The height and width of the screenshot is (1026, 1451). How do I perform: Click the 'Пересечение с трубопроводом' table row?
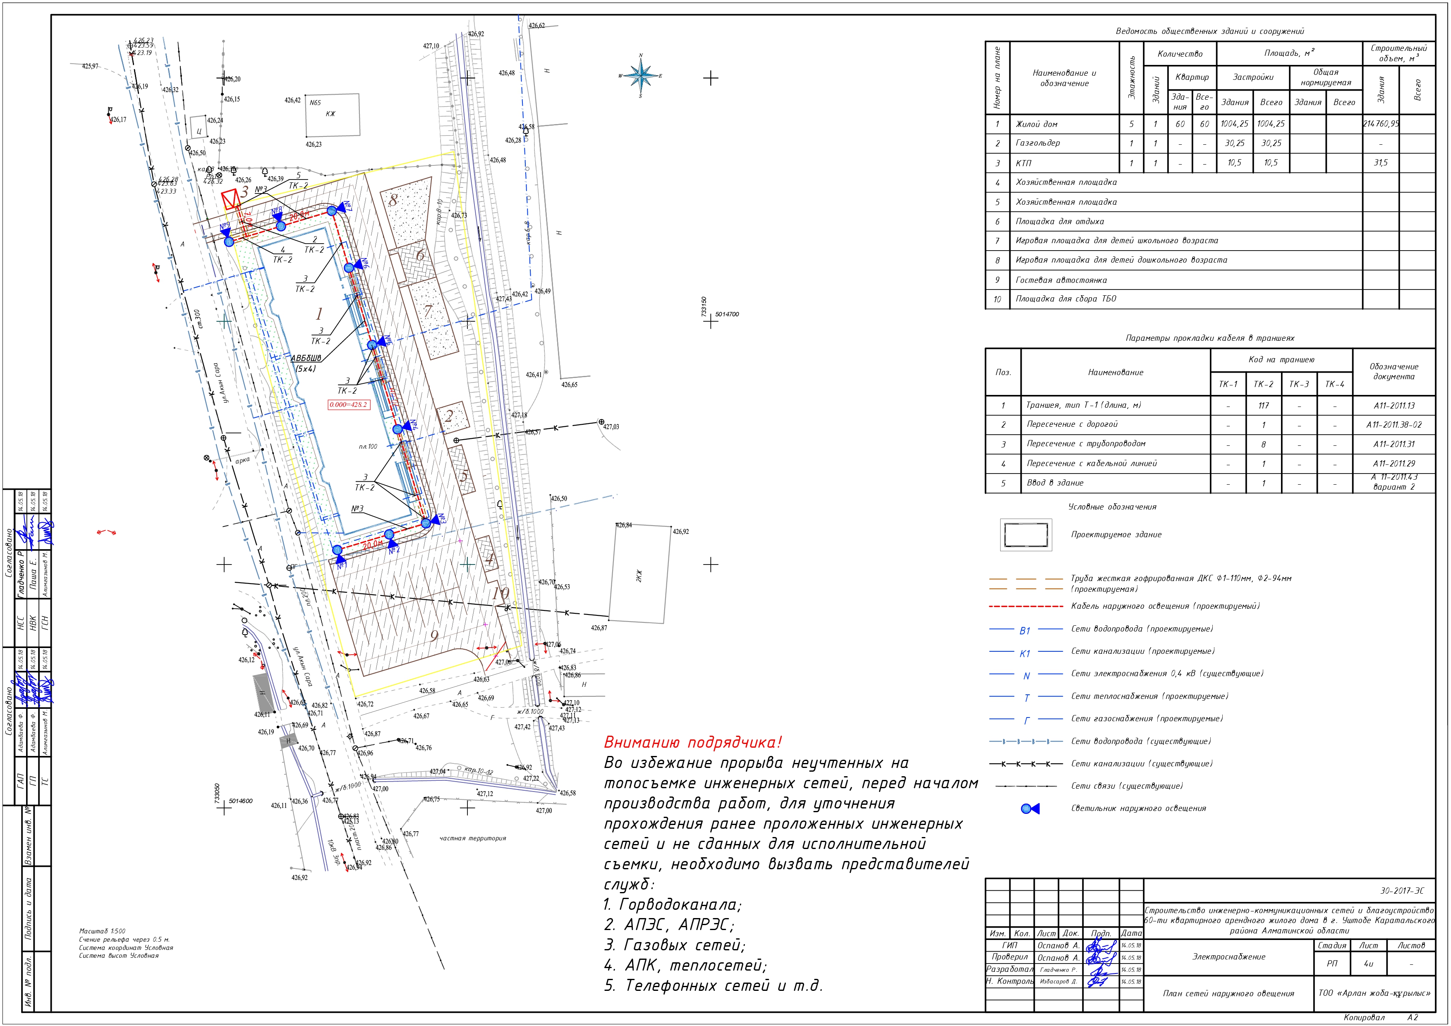point(1210,444)
